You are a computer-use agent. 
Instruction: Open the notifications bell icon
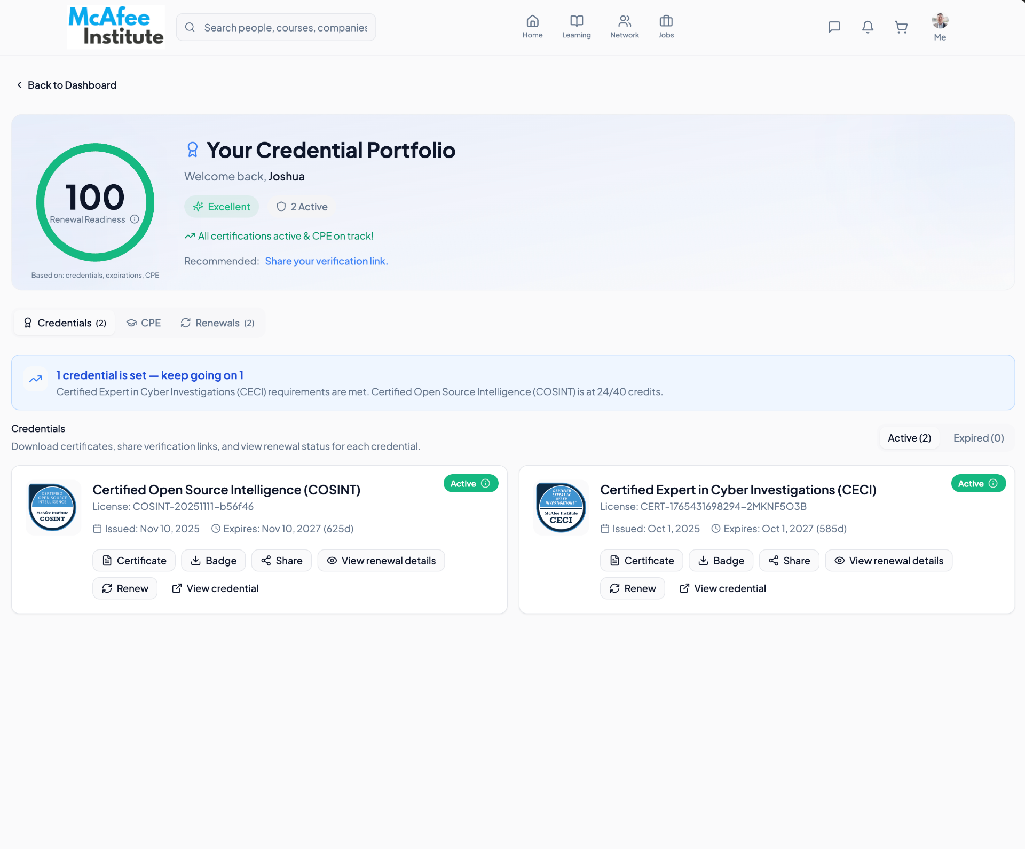pyautogui.click(x=868, y=27)
